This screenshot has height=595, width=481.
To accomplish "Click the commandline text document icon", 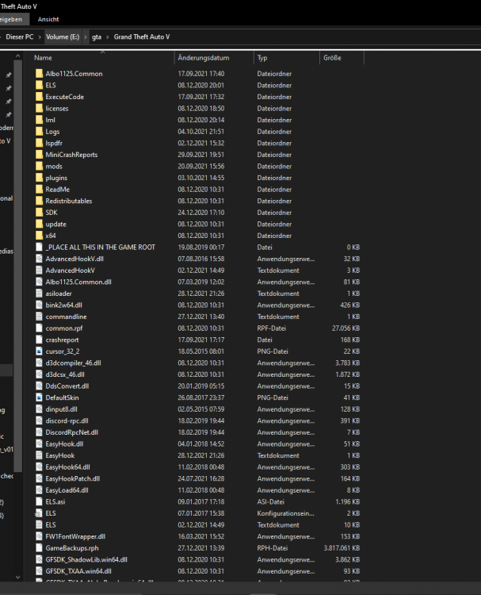I will click(39, 317).
